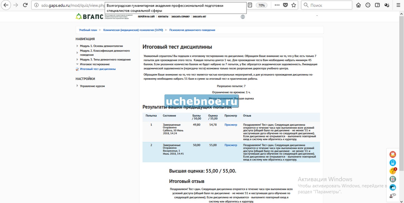Screen dimensions: 404x203
Task: Click the quiz icon beside Итоговый тест дисциплины
Action: [x=77, y=69]
